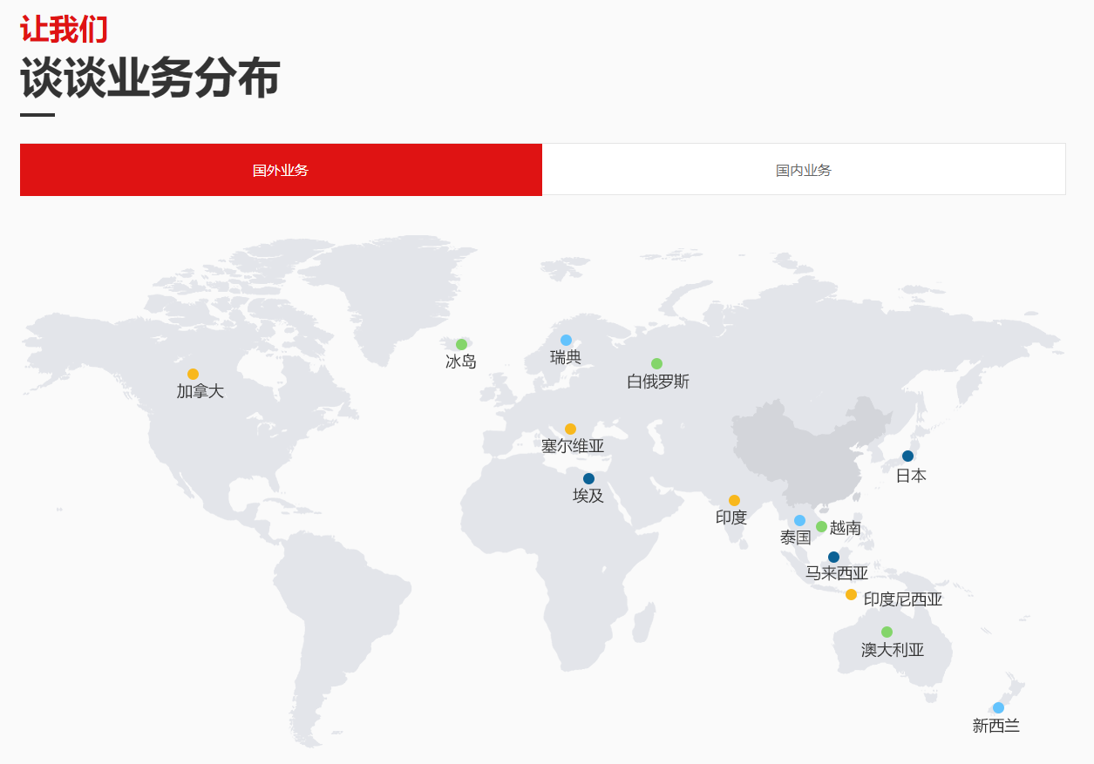1094x764 pixels.
Task: Select the orange dot beside 印度尼西亚
Action: (x=851, y=594)
